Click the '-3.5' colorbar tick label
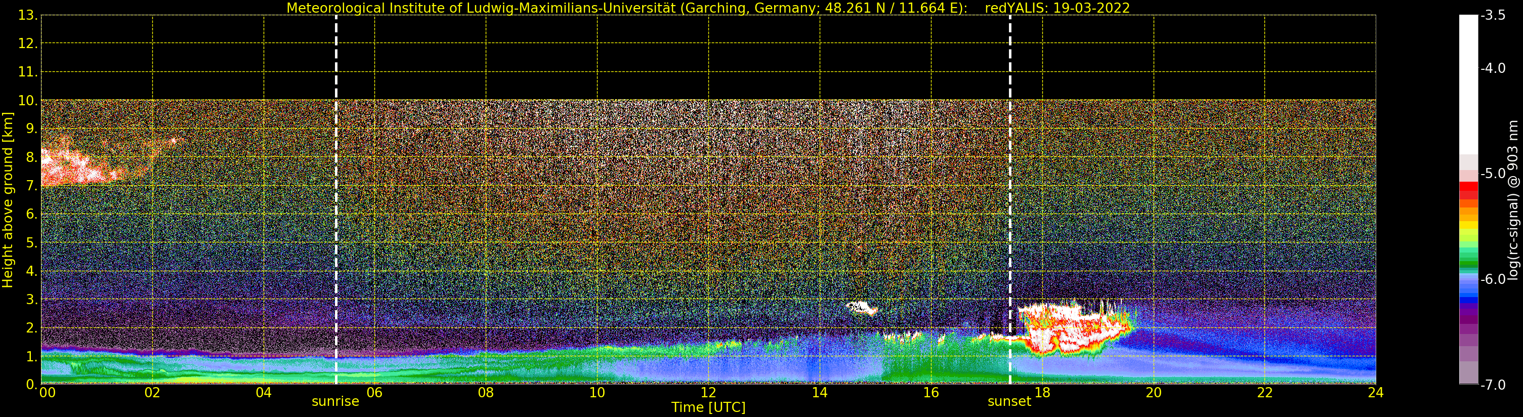This screenshot has width=1523, height=417. click(1493, 15)
